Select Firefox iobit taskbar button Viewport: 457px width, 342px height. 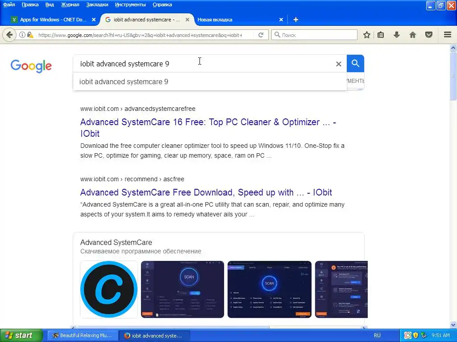pyautogui.click(x=154, y=335)
